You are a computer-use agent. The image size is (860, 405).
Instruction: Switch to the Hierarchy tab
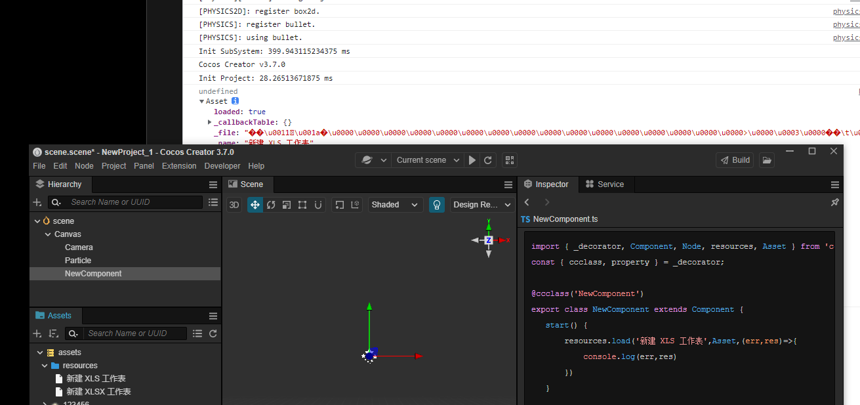59,184
